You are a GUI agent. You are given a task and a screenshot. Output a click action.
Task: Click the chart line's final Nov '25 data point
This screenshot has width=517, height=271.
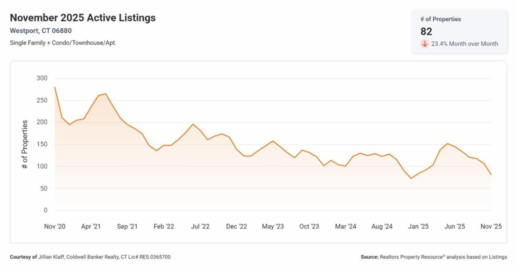pos(491,174)
